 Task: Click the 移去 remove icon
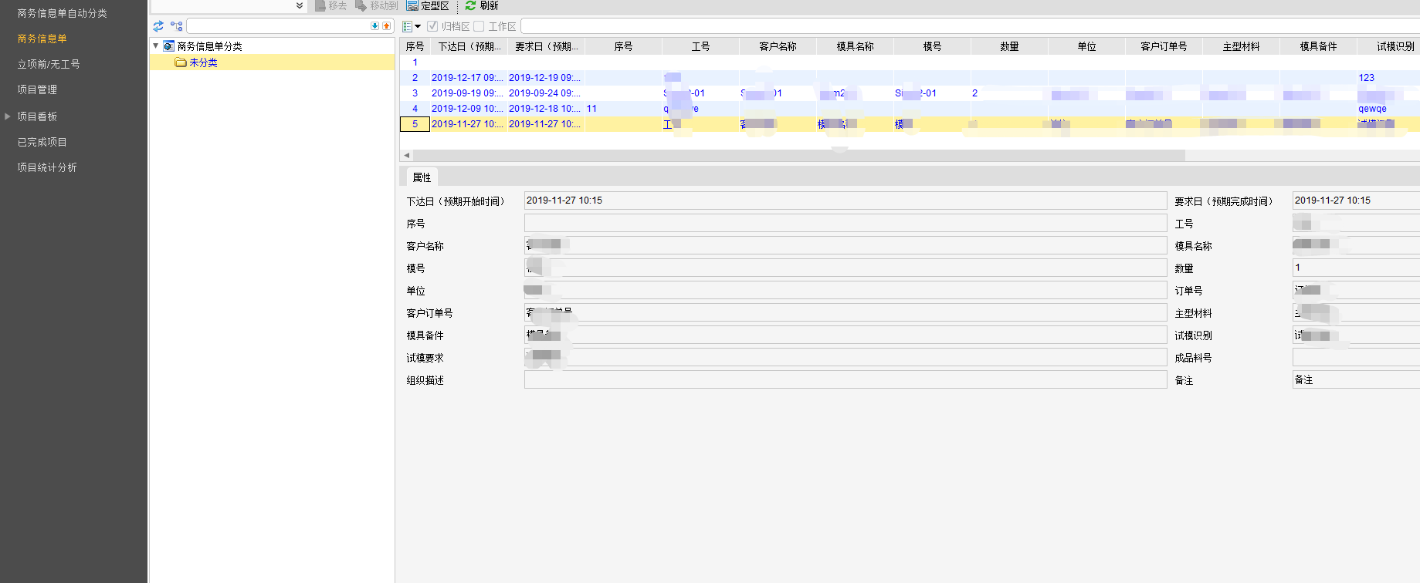tap(320, 6)
